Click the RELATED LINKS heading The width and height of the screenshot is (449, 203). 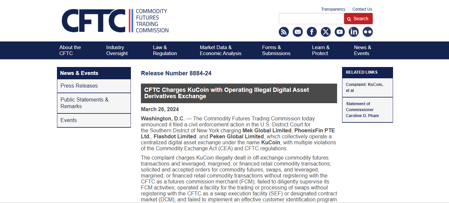(362, 72)
